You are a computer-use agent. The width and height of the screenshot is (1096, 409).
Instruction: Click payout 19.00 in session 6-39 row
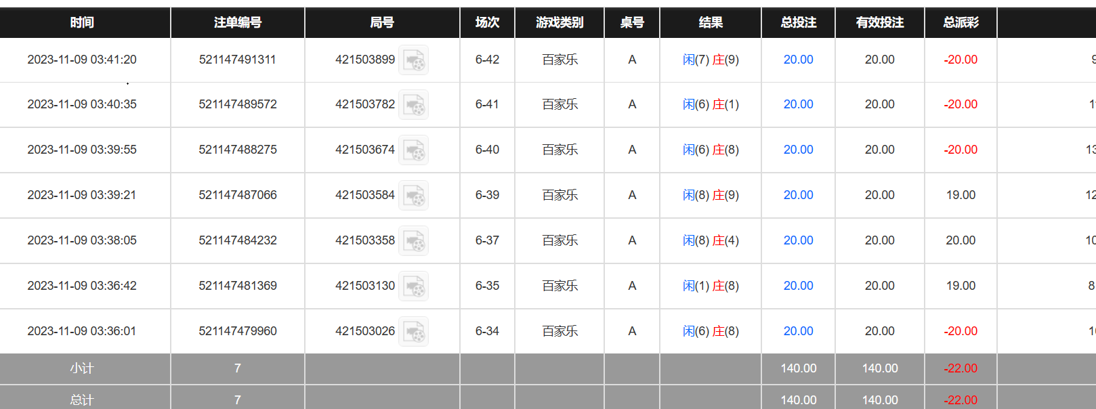coord(961,195)
